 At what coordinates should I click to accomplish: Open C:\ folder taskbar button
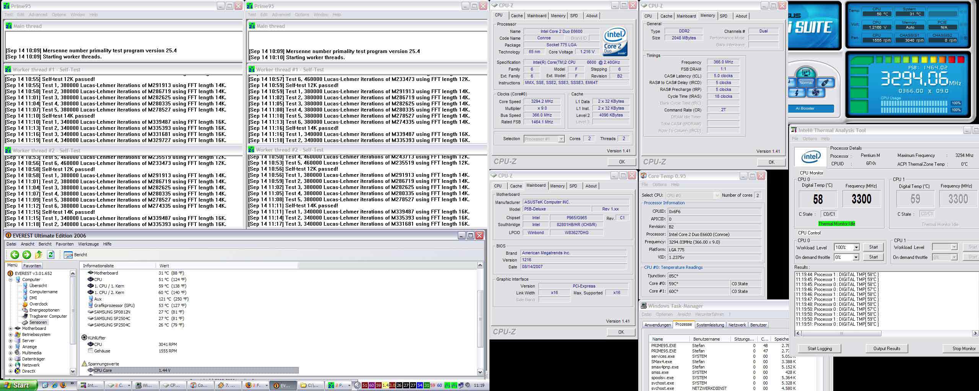point(311,385)
